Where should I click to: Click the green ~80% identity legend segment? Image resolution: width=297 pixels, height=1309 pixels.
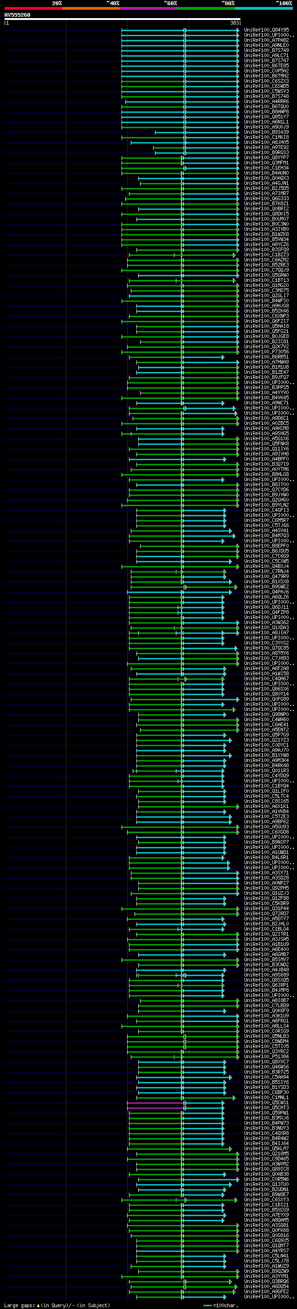point(206,8)
